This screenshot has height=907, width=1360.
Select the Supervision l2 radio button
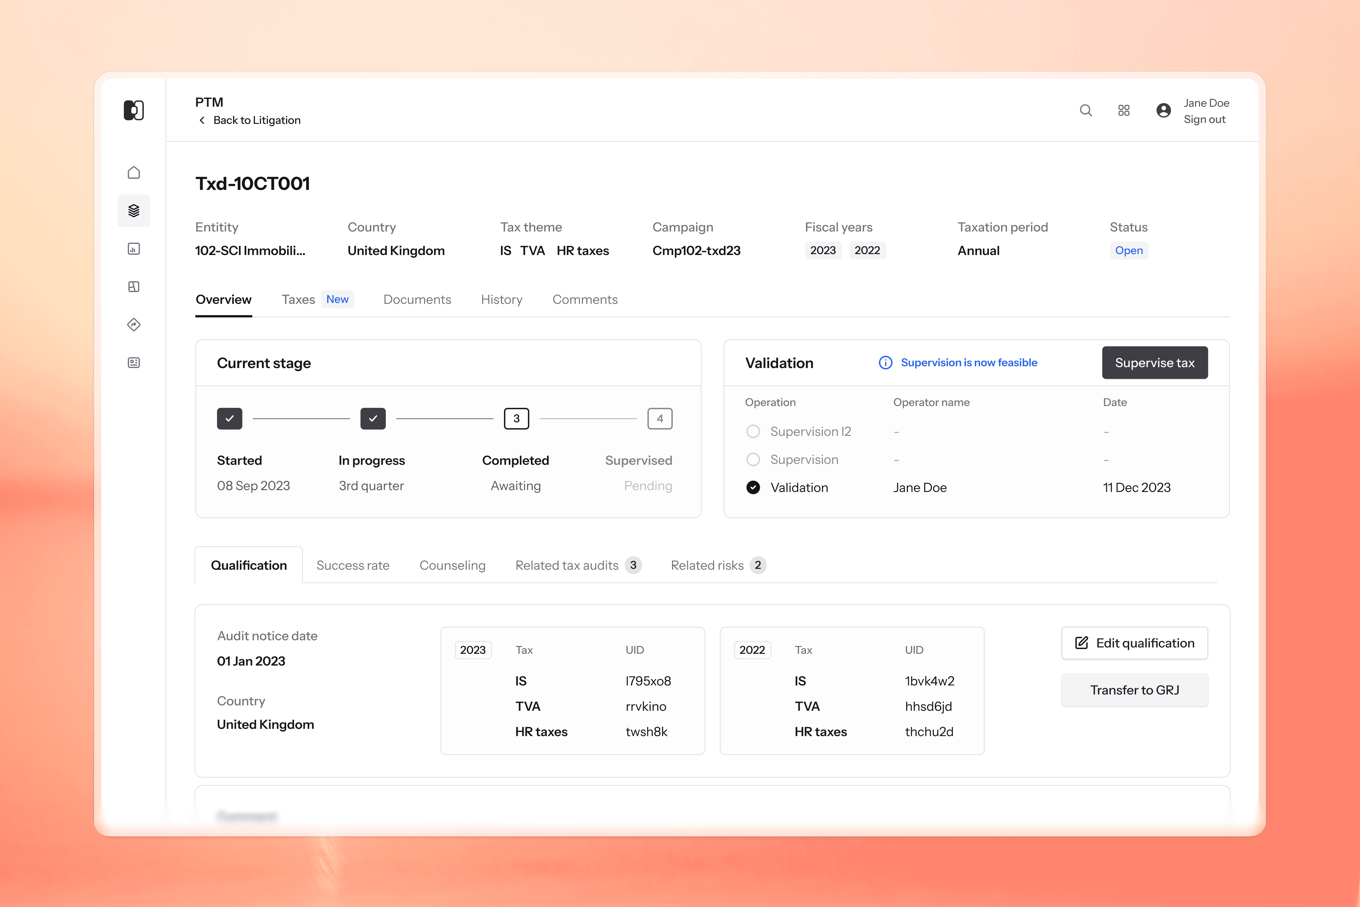[x=753, y=432]
